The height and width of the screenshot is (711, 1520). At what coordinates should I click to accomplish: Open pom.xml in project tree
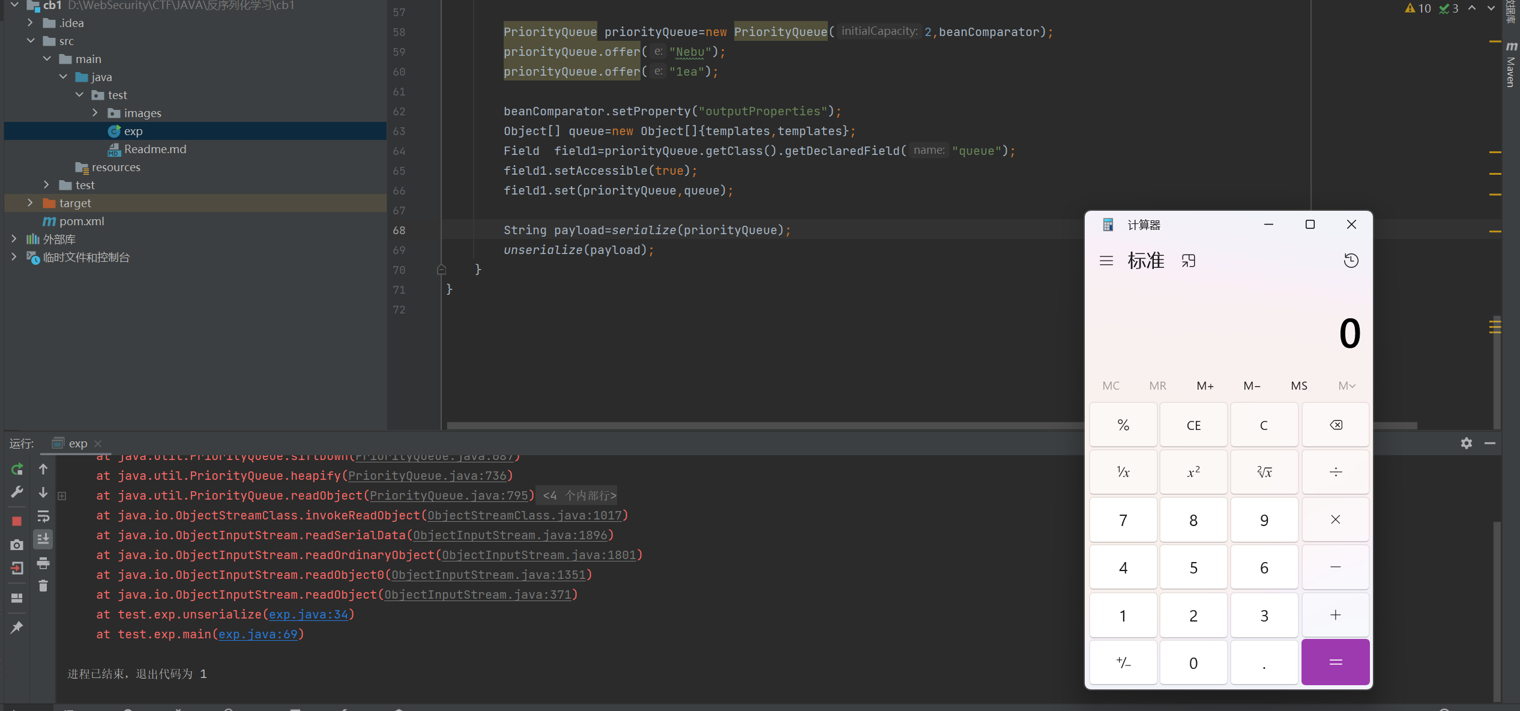point(82,221)
